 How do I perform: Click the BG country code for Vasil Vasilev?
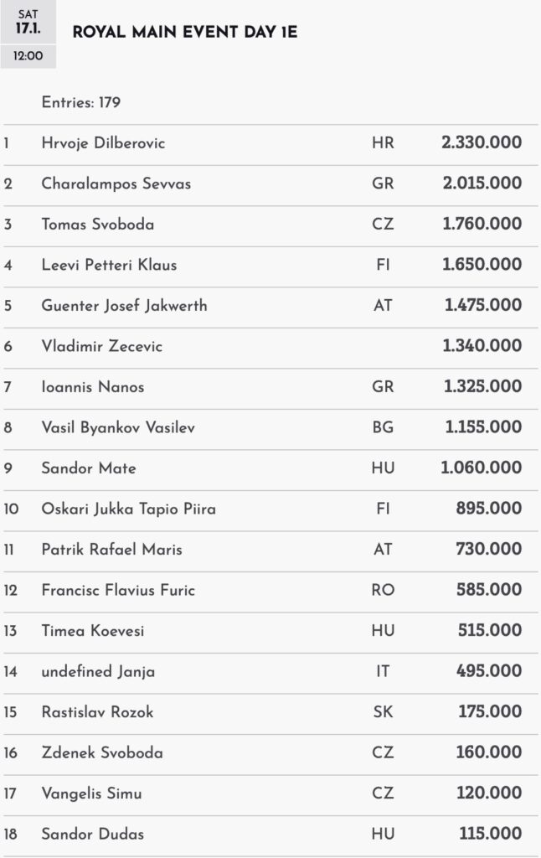point(383,427)
